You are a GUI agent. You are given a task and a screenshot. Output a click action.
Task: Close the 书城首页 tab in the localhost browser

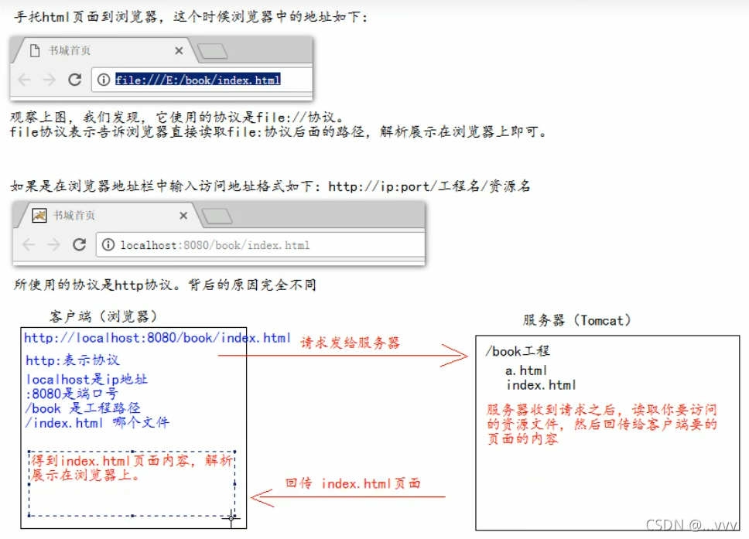coord(183,216)
